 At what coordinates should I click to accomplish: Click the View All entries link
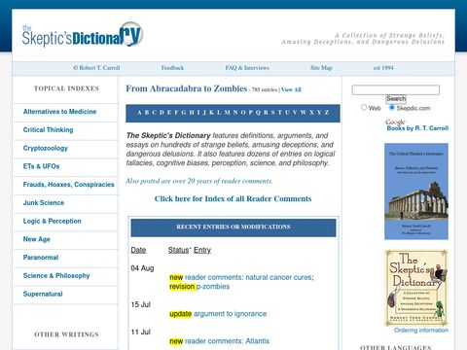click(291, 89)
